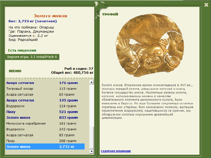Click the fish list scrollbar thumb
Screen dimensions: 211x158
91,138
